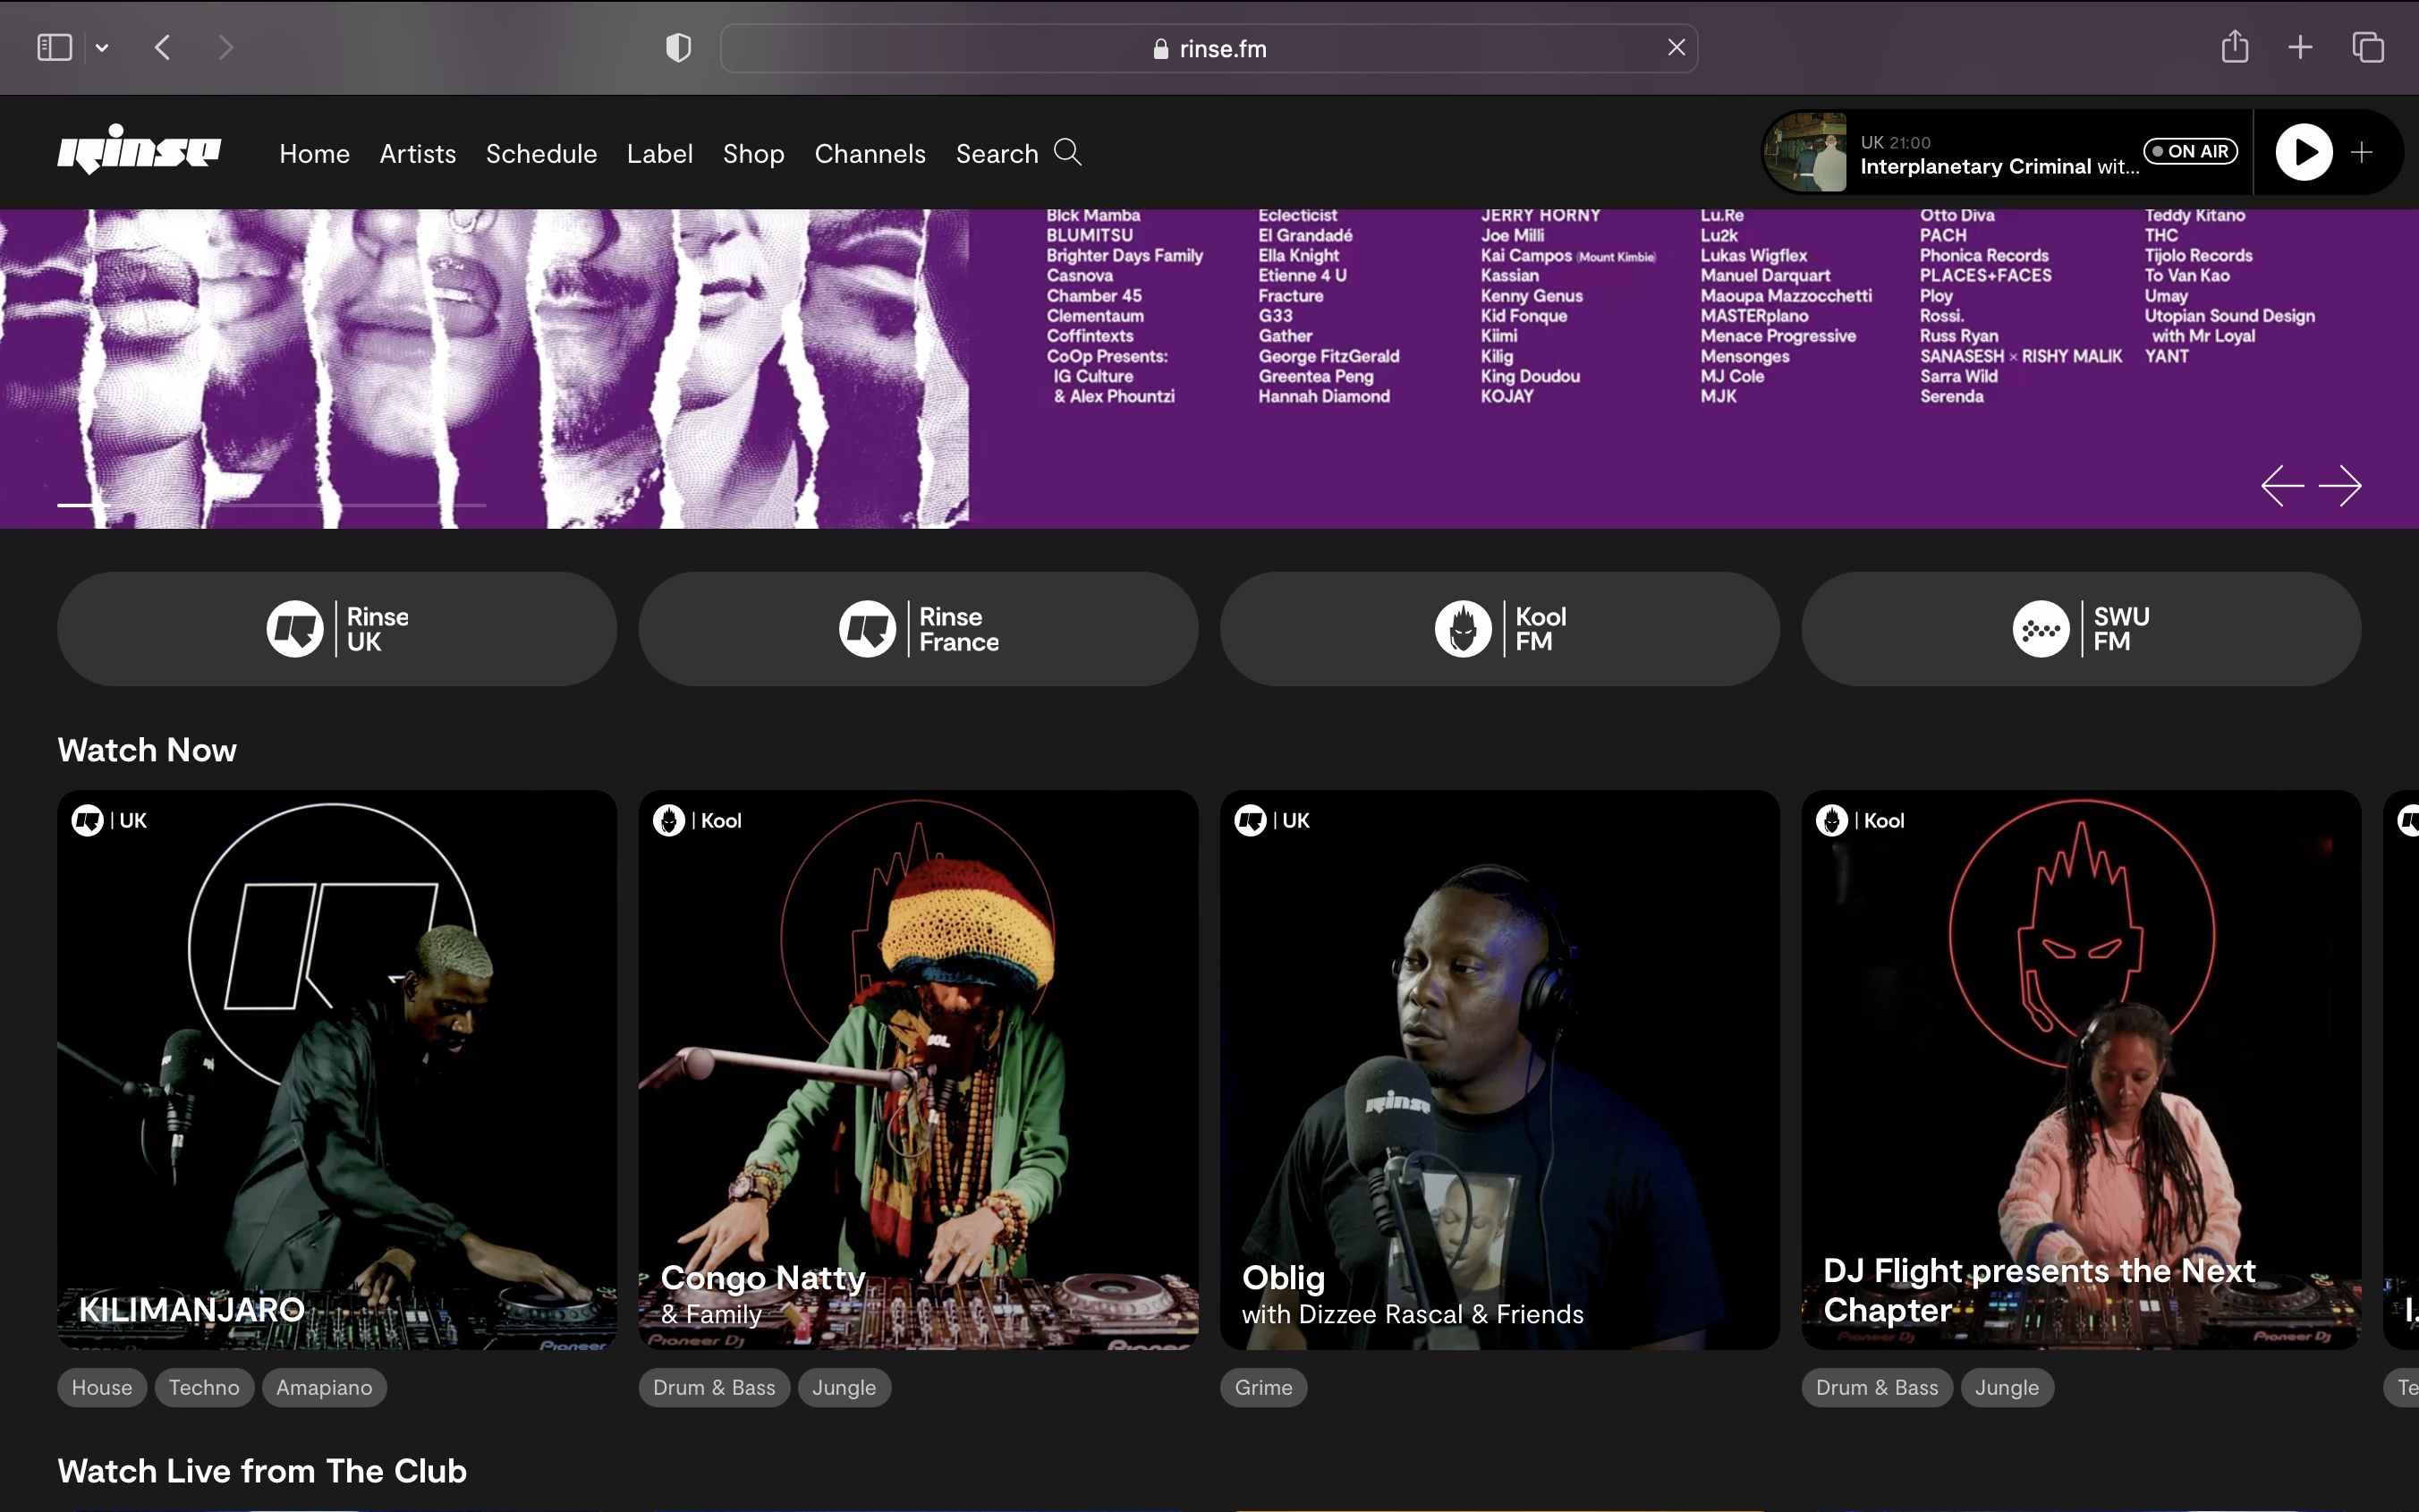Click the now-playing show thumbnail
This screenshot has height=1512, width=2419.
(x=1806, y=152)
